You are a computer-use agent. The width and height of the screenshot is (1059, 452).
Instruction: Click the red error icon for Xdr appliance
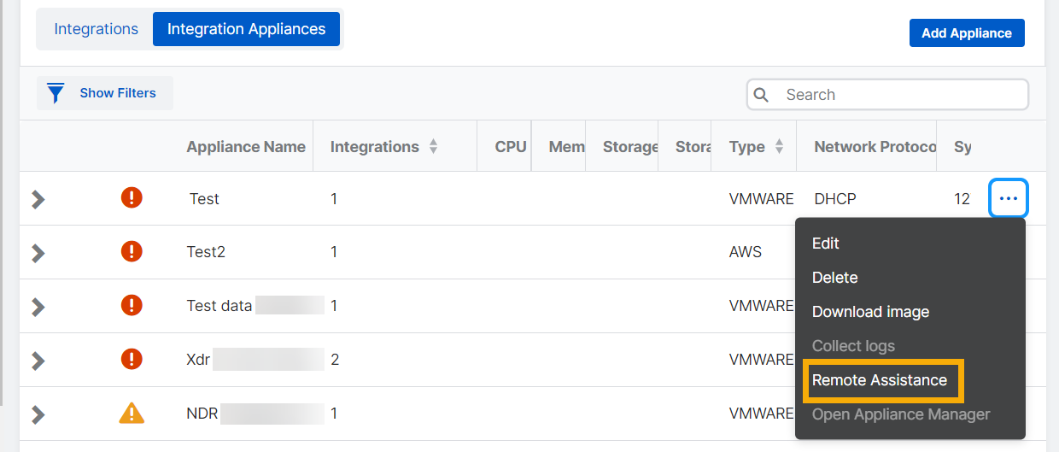132,360
